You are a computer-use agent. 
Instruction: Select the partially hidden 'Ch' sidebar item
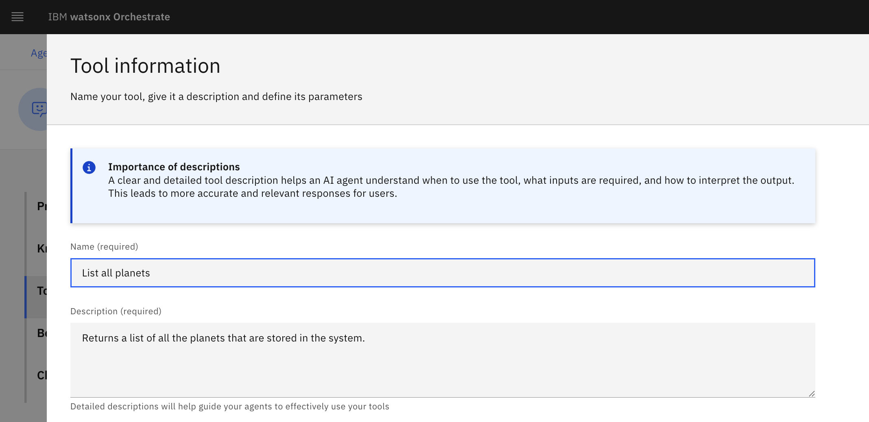41,375
